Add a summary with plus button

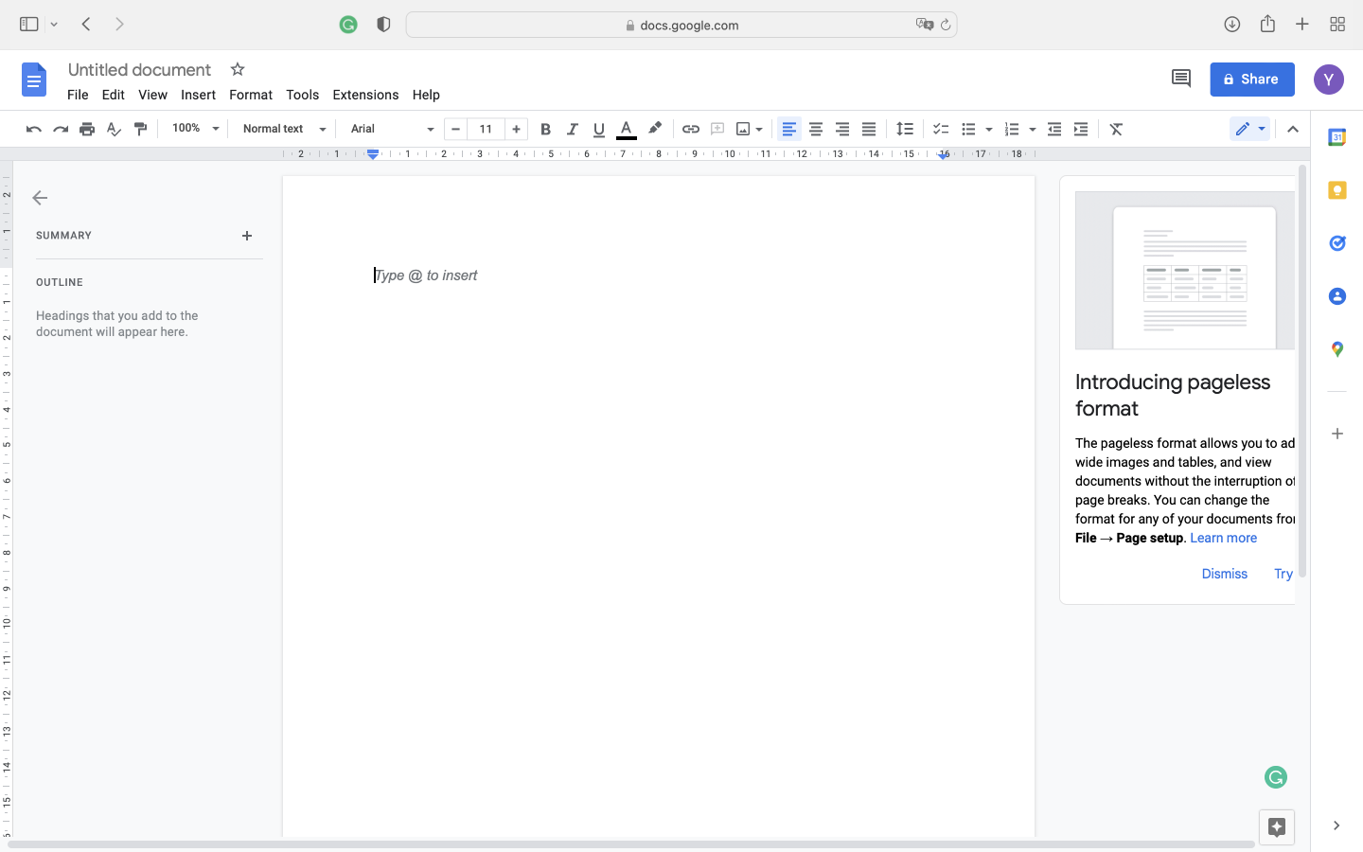247,236
